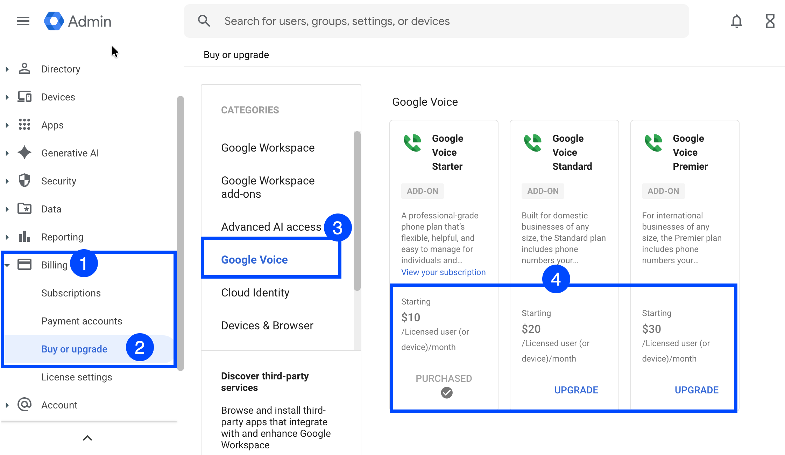
Task: Click View your subscription link
Action: point(443,272)
